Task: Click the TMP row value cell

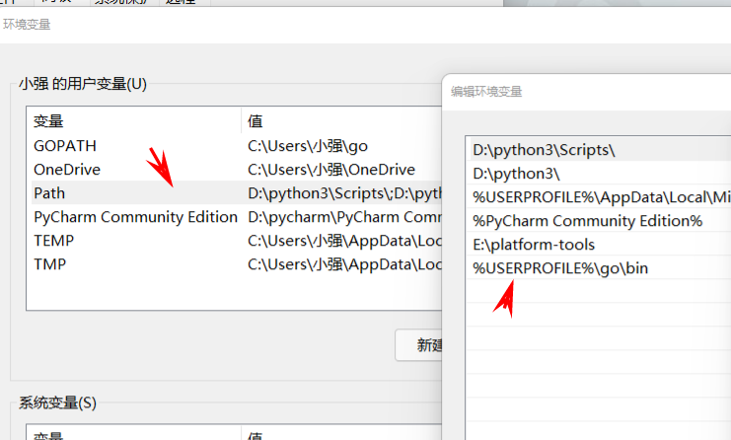Action: [344, 264]
